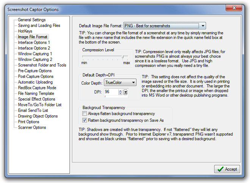Open the DPI presets dropdown button

125,92
